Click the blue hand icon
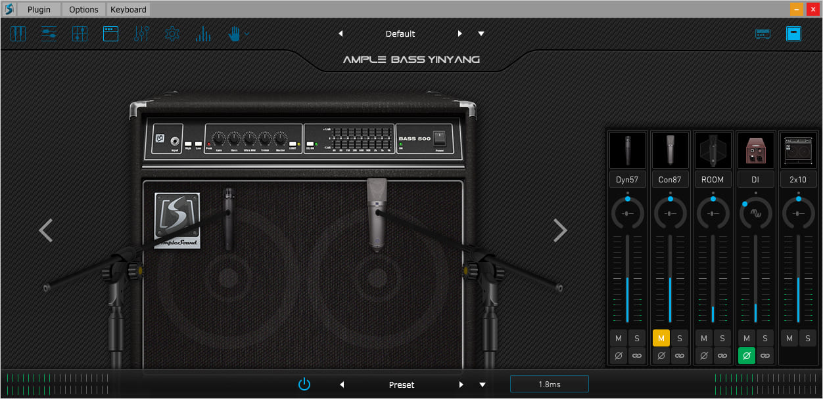 (x=234, y=33)
